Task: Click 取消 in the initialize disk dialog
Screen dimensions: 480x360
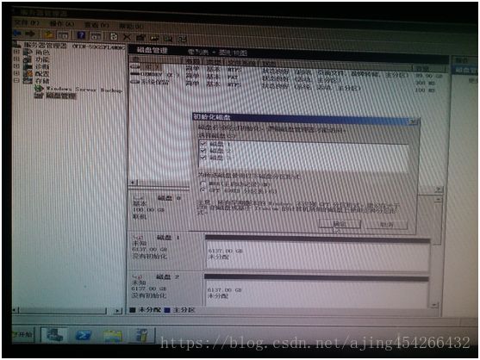Action: tap(386, 225)
